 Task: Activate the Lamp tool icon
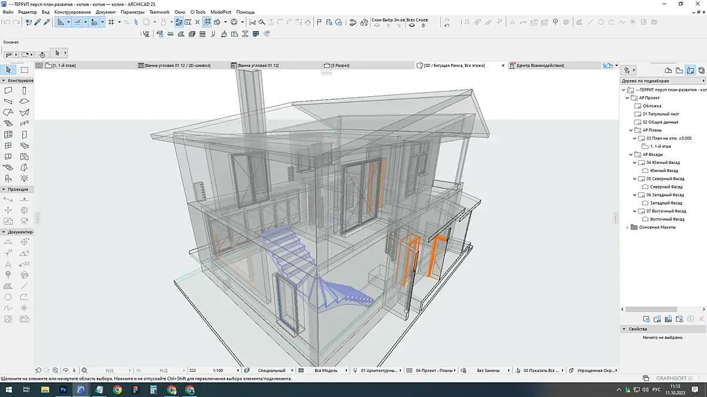pos(25,178)
